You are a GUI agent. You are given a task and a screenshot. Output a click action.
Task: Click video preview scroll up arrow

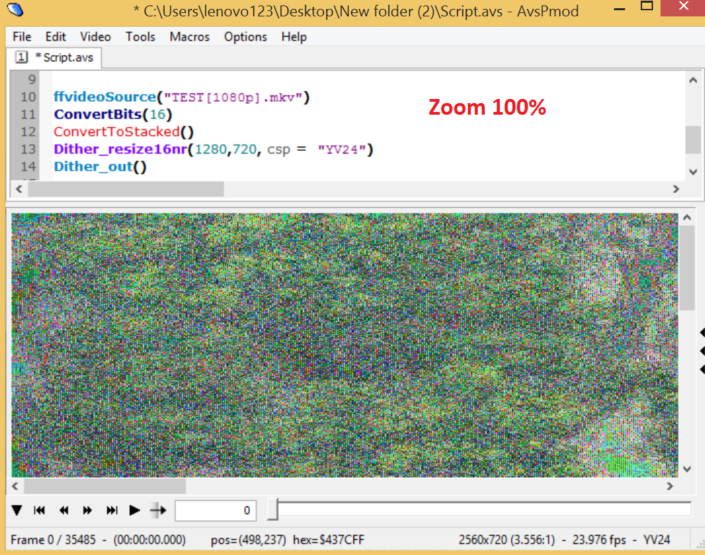tap(687, 218)
